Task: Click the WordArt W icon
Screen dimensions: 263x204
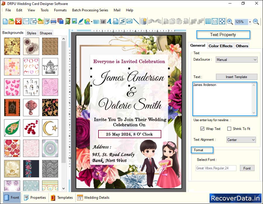Action: [x=96, y=22]
